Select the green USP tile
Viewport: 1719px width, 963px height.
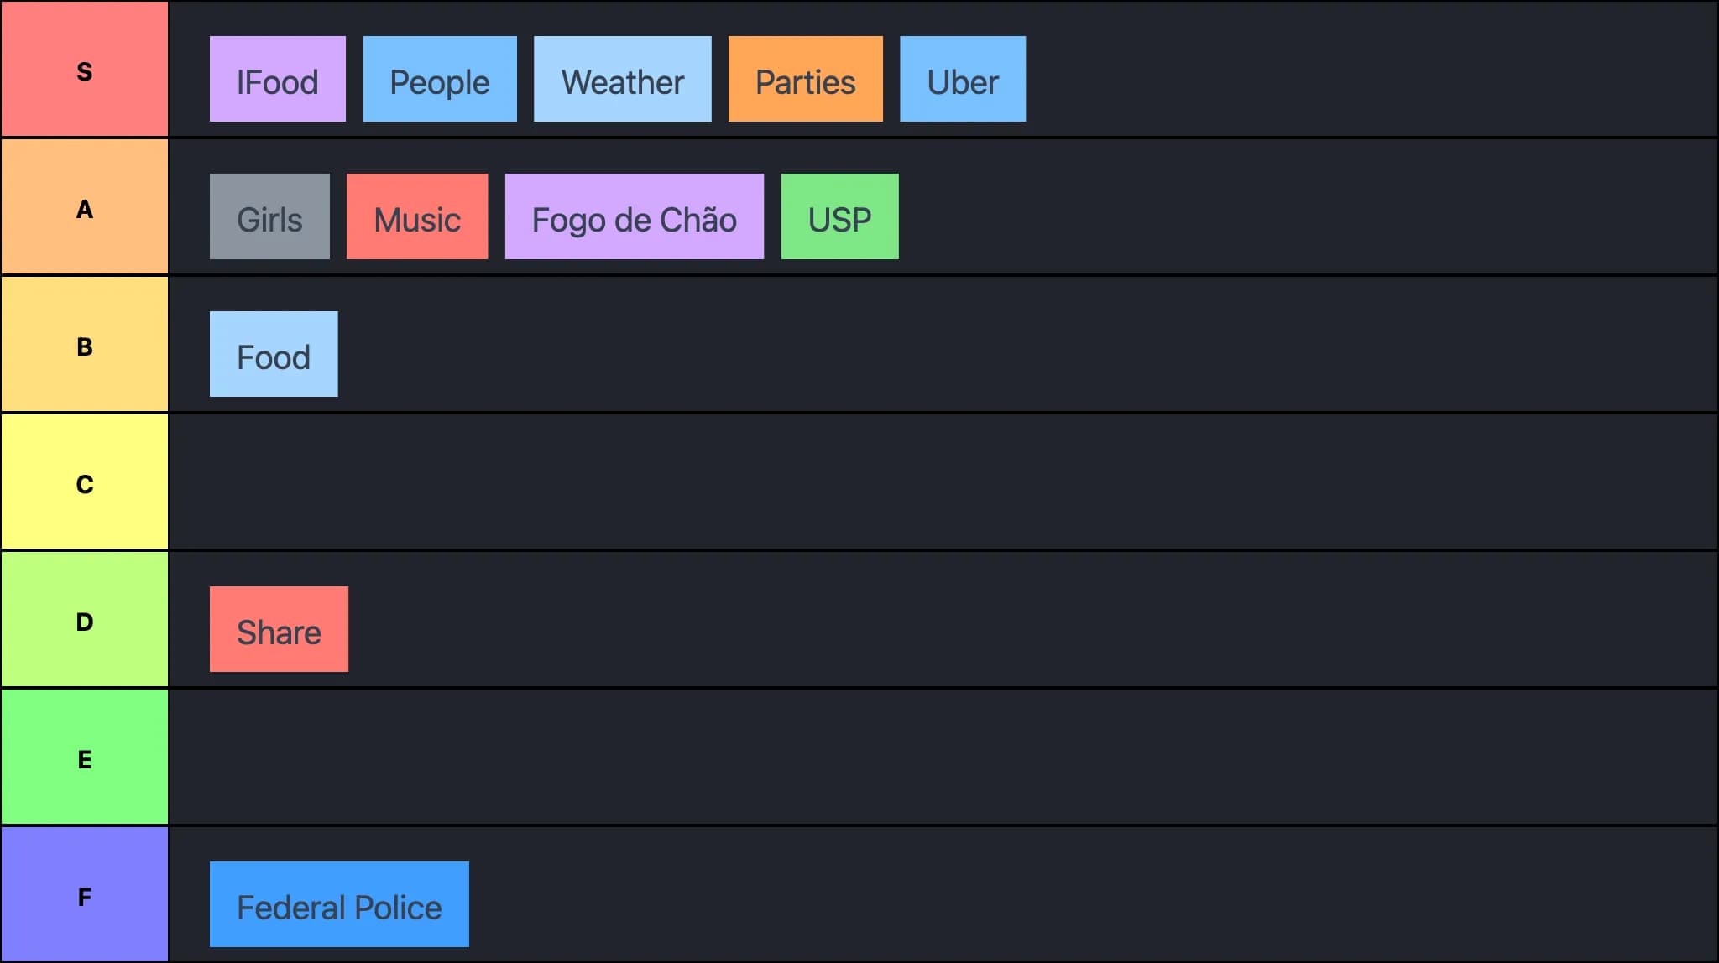point(839,216)
